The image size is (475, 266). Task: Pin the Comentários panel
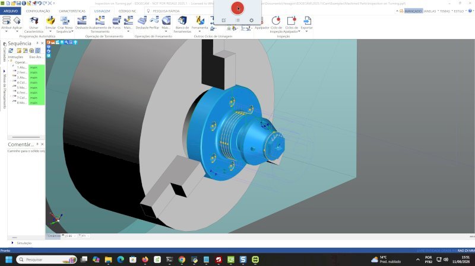[37, 144]
